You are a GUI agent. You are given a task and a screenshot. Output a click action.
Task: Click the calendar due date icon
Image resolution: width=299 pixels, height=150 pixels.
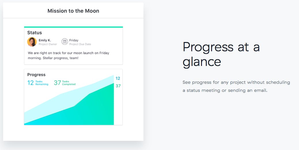(x=65, y=41)
